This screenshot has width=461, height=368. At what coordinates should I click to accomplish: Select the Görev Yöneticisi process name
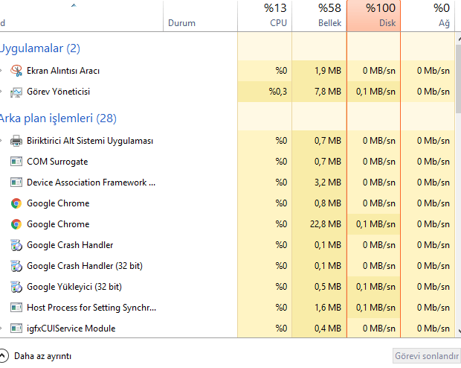point(58,92)
